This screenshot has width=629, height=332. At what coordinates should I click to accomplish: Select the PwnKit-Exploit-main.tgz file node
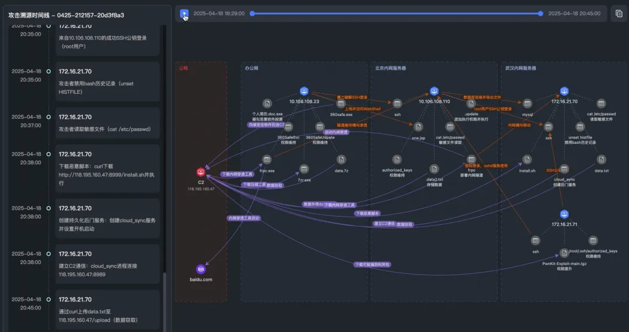click(564, 253)
